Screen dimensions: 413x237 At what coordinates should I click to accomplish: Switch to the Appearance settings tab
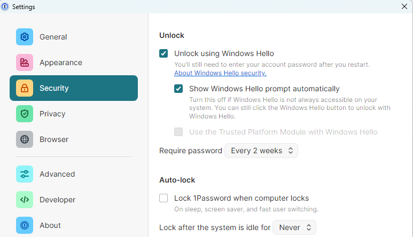click(x=60, y=62)
